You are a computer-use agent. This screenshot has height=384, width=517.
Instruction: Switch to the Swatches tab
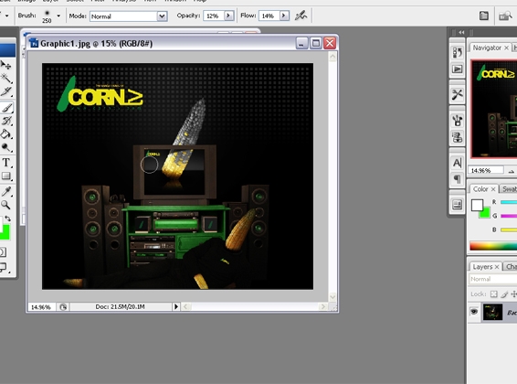[x=509, y=189]
